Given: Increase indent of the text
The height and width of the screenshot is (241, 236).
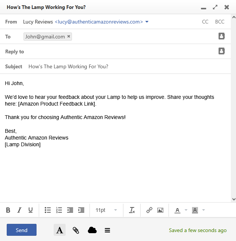Looking at the screenshot, I should pyautogui.click(x=81, y=210).
